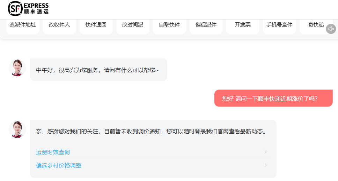Expand the chevron next to 偏远乡村价格调整
338x181 pixels.
click(266, 165)
